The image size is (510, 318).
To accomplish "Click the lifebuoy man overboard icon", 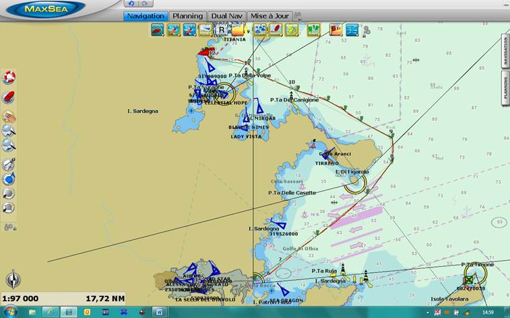I will coord(9,77).
